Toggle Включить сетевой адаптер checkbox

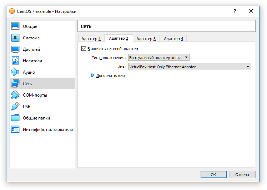(84, 49)
